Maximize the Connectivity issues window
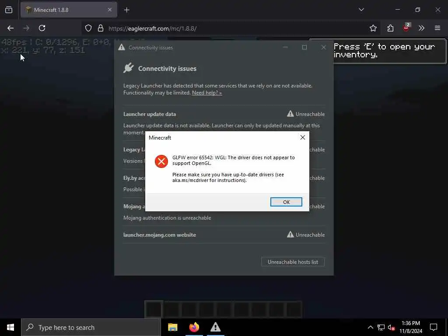 tap(304, 47)
